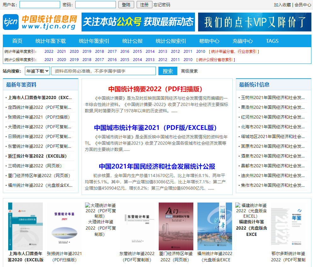Click the 点卡VIP又降价了 banner
The width and height of the screenshot is (313, 267).
coord(255,22)
